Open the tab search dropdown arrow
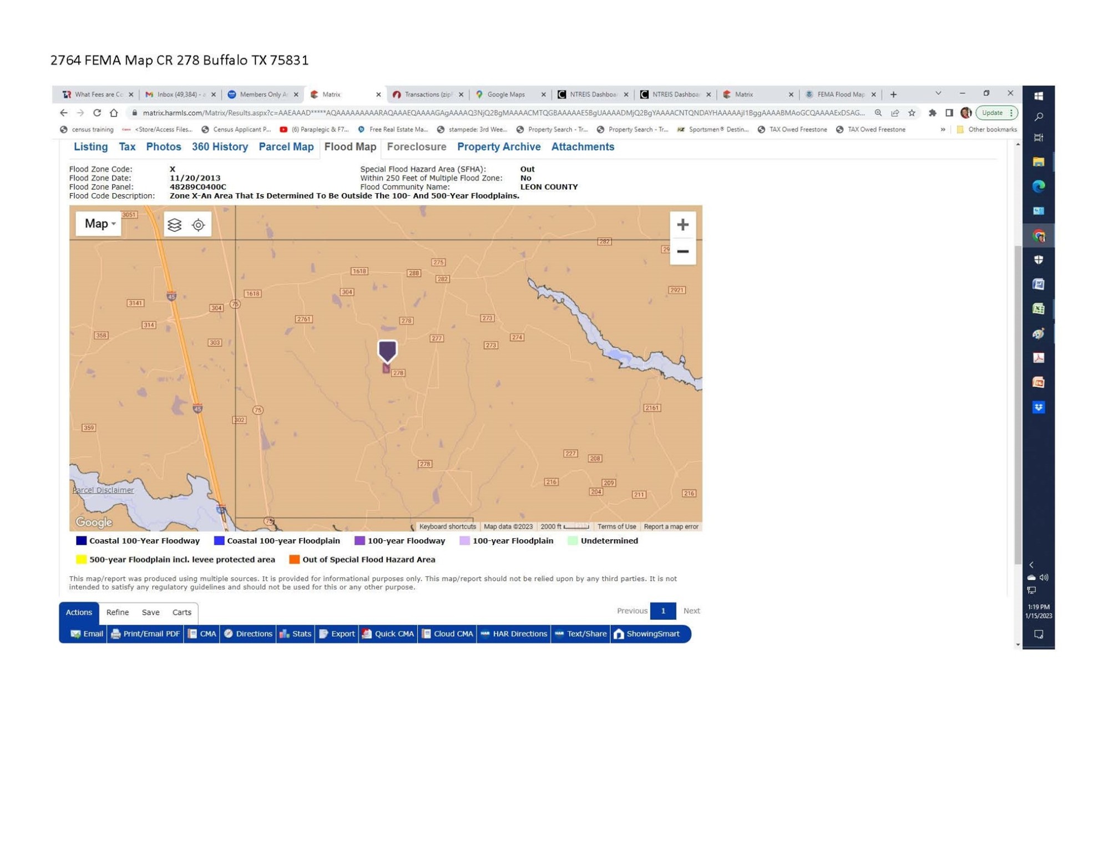This screenshot has width=1103, height=852. pos(938,93)
